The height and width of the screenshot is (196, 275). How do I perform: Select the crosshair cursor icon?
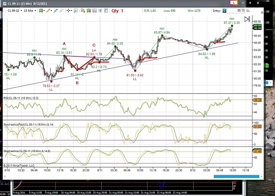click(68, 11)
